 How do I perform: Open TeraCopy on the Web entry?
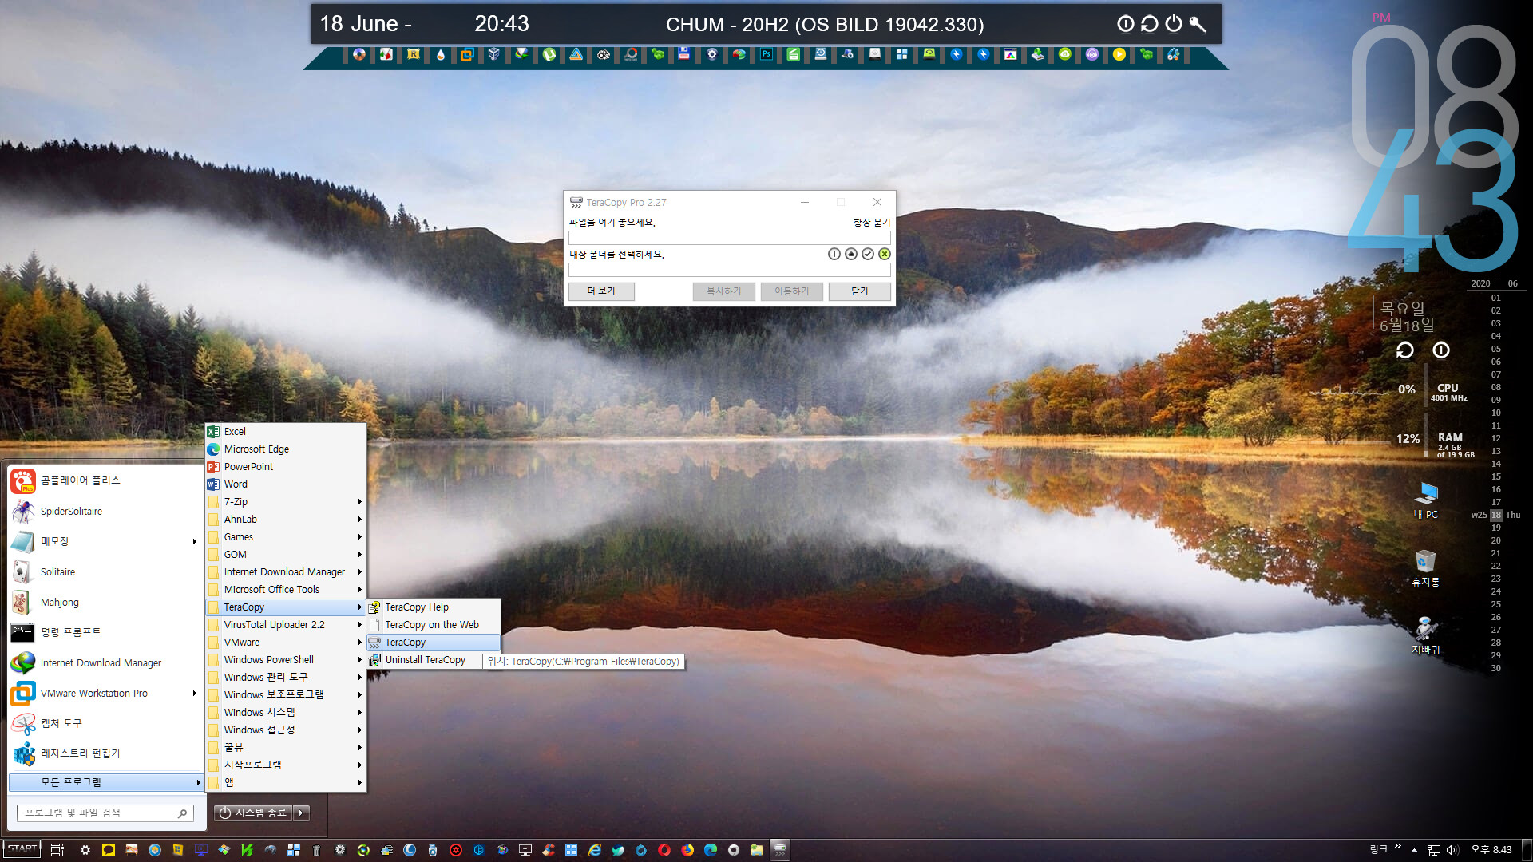click(x=434, y=625)
